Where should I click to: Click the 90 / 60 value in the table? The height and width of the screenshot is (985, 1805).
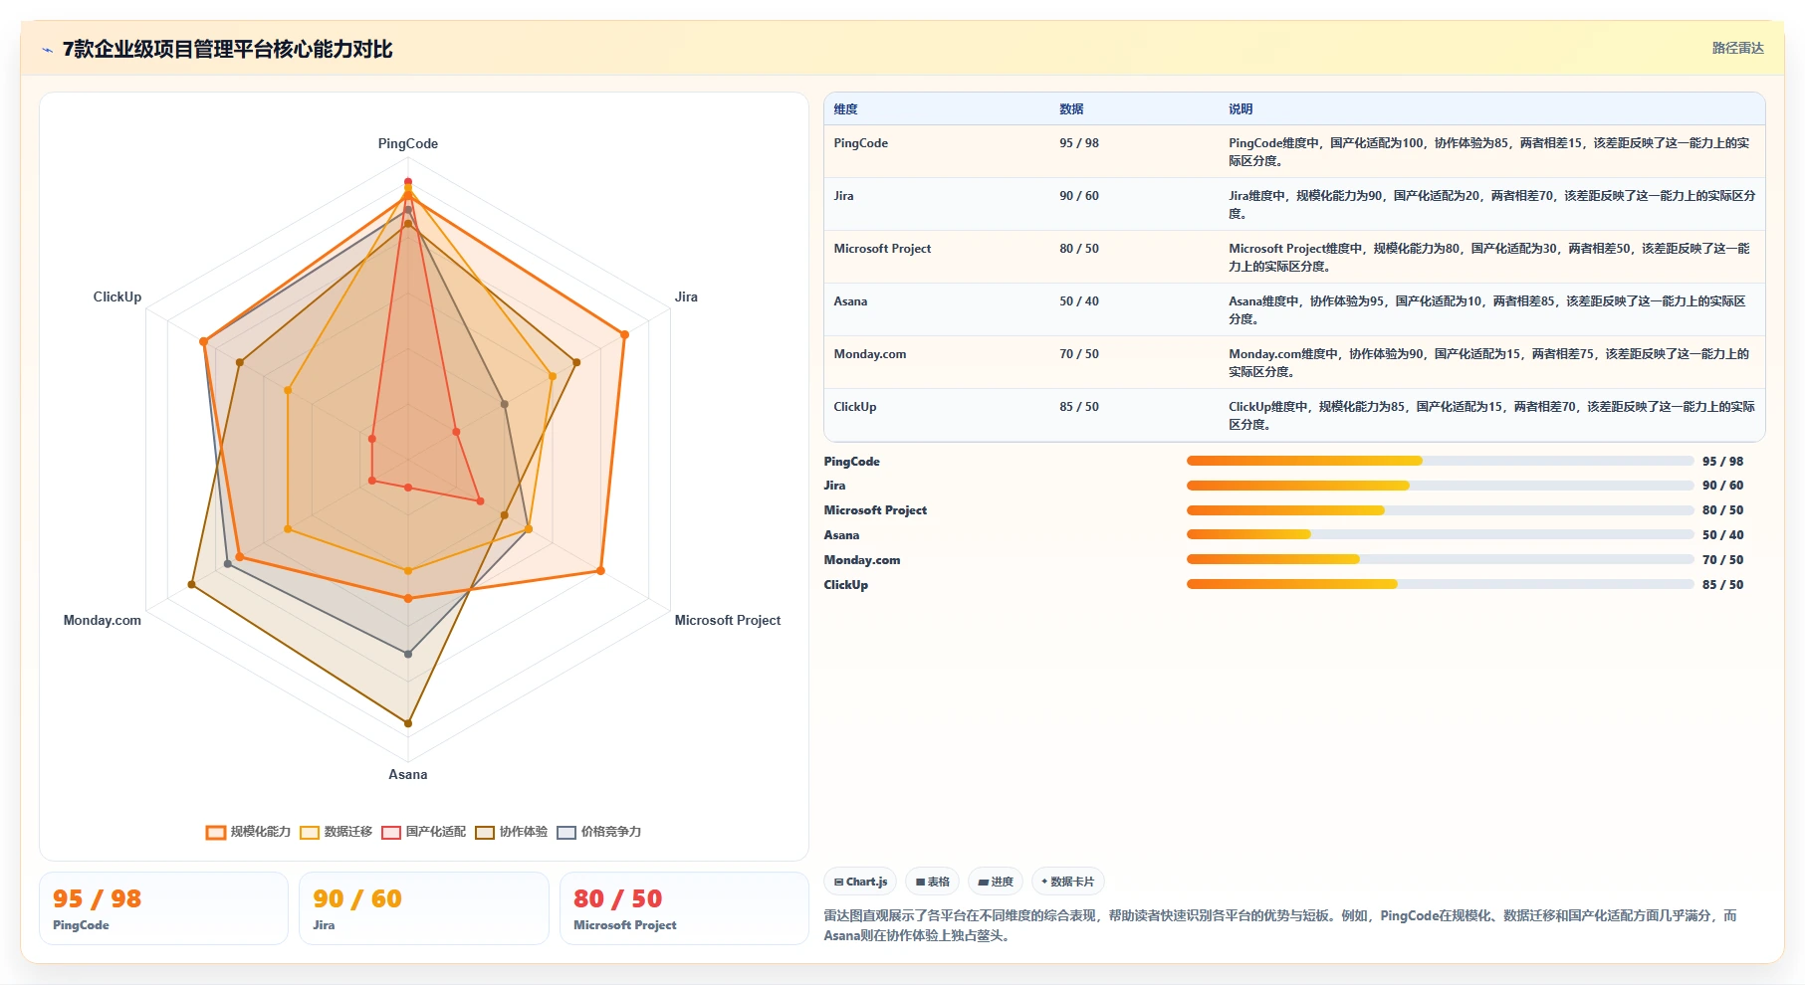coord(1079,196)
